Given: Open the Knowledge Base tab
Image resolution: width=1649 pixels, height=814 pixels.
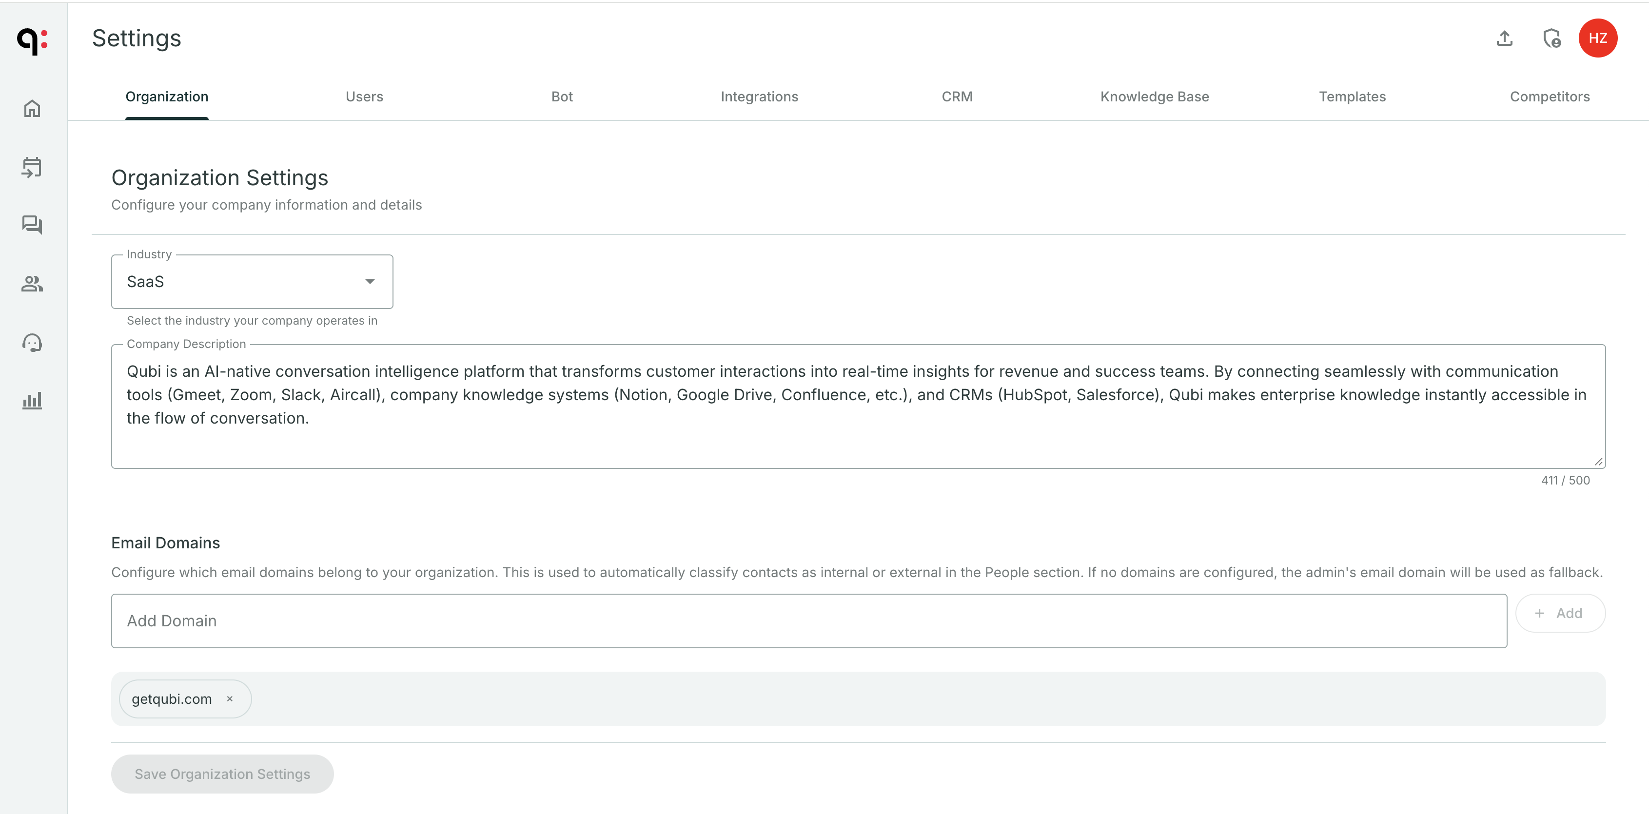Looking at the screenshot, I should tap(1154, 97).
